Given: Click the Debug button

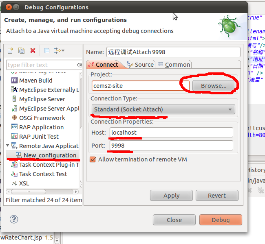Looking at the screenshot, I should (221, 220).
